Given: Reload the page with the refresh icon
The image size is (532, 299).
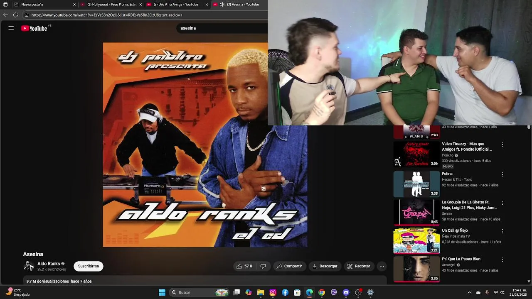Looking at the screenshot, I should pos(15,15).
